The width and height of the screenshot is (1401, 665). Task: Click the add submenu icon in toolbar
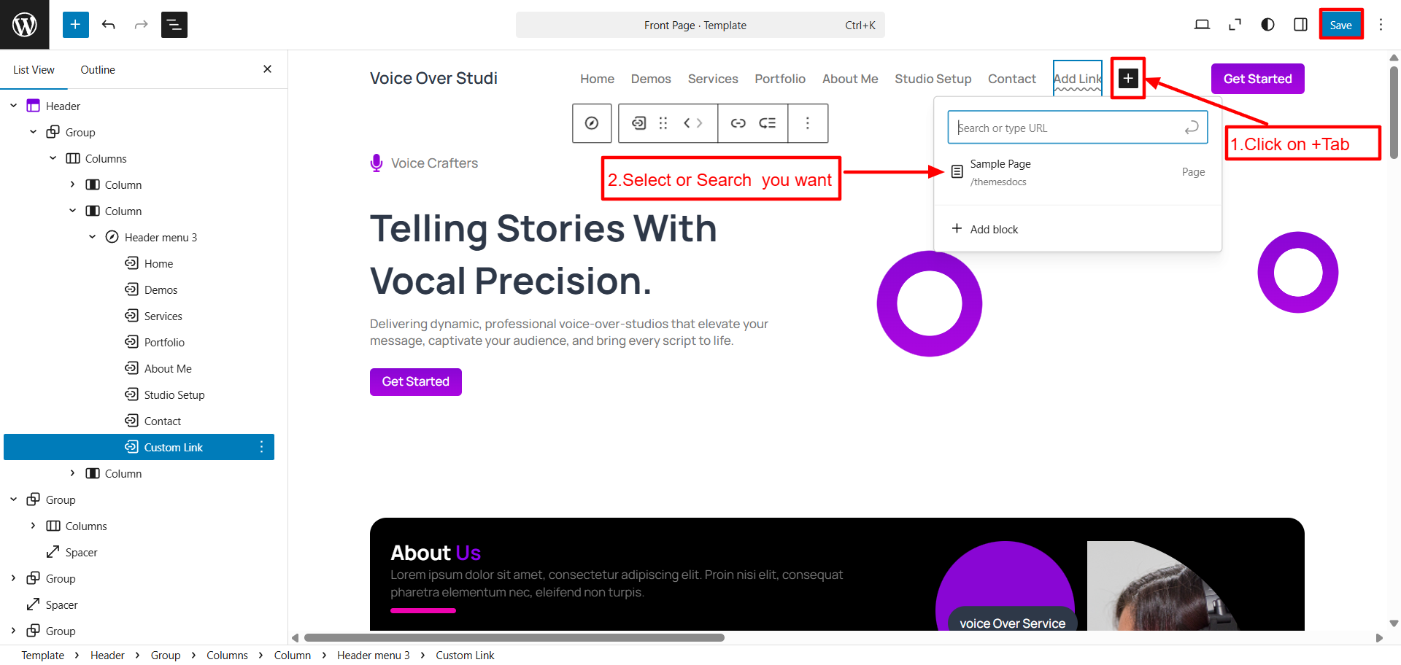click(x=768, y=123)
